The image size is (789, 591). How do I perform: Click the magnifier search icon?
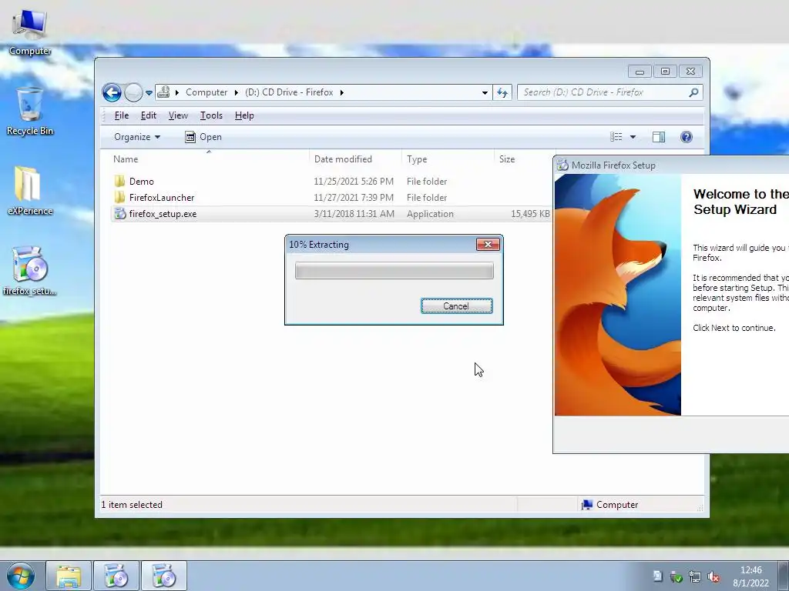pyautogui.click(x=694, y=92)
